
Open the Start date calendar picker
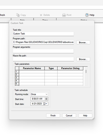click(45, 104)
